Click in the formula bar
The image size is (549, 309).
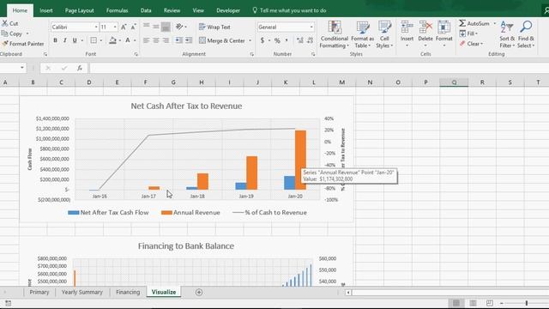pyautogui.click(x=318, y=68)
